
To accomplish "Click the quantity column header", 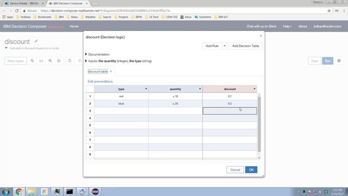I will 175,89.
